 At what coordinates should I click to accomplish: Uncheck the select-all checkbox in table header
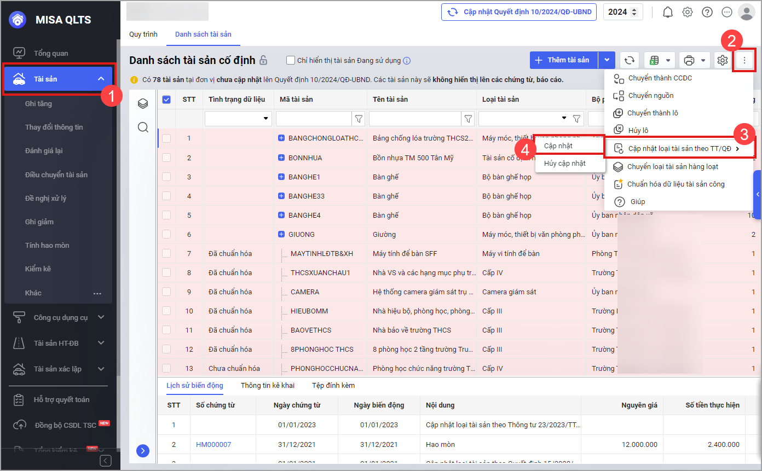pos(166,99)
